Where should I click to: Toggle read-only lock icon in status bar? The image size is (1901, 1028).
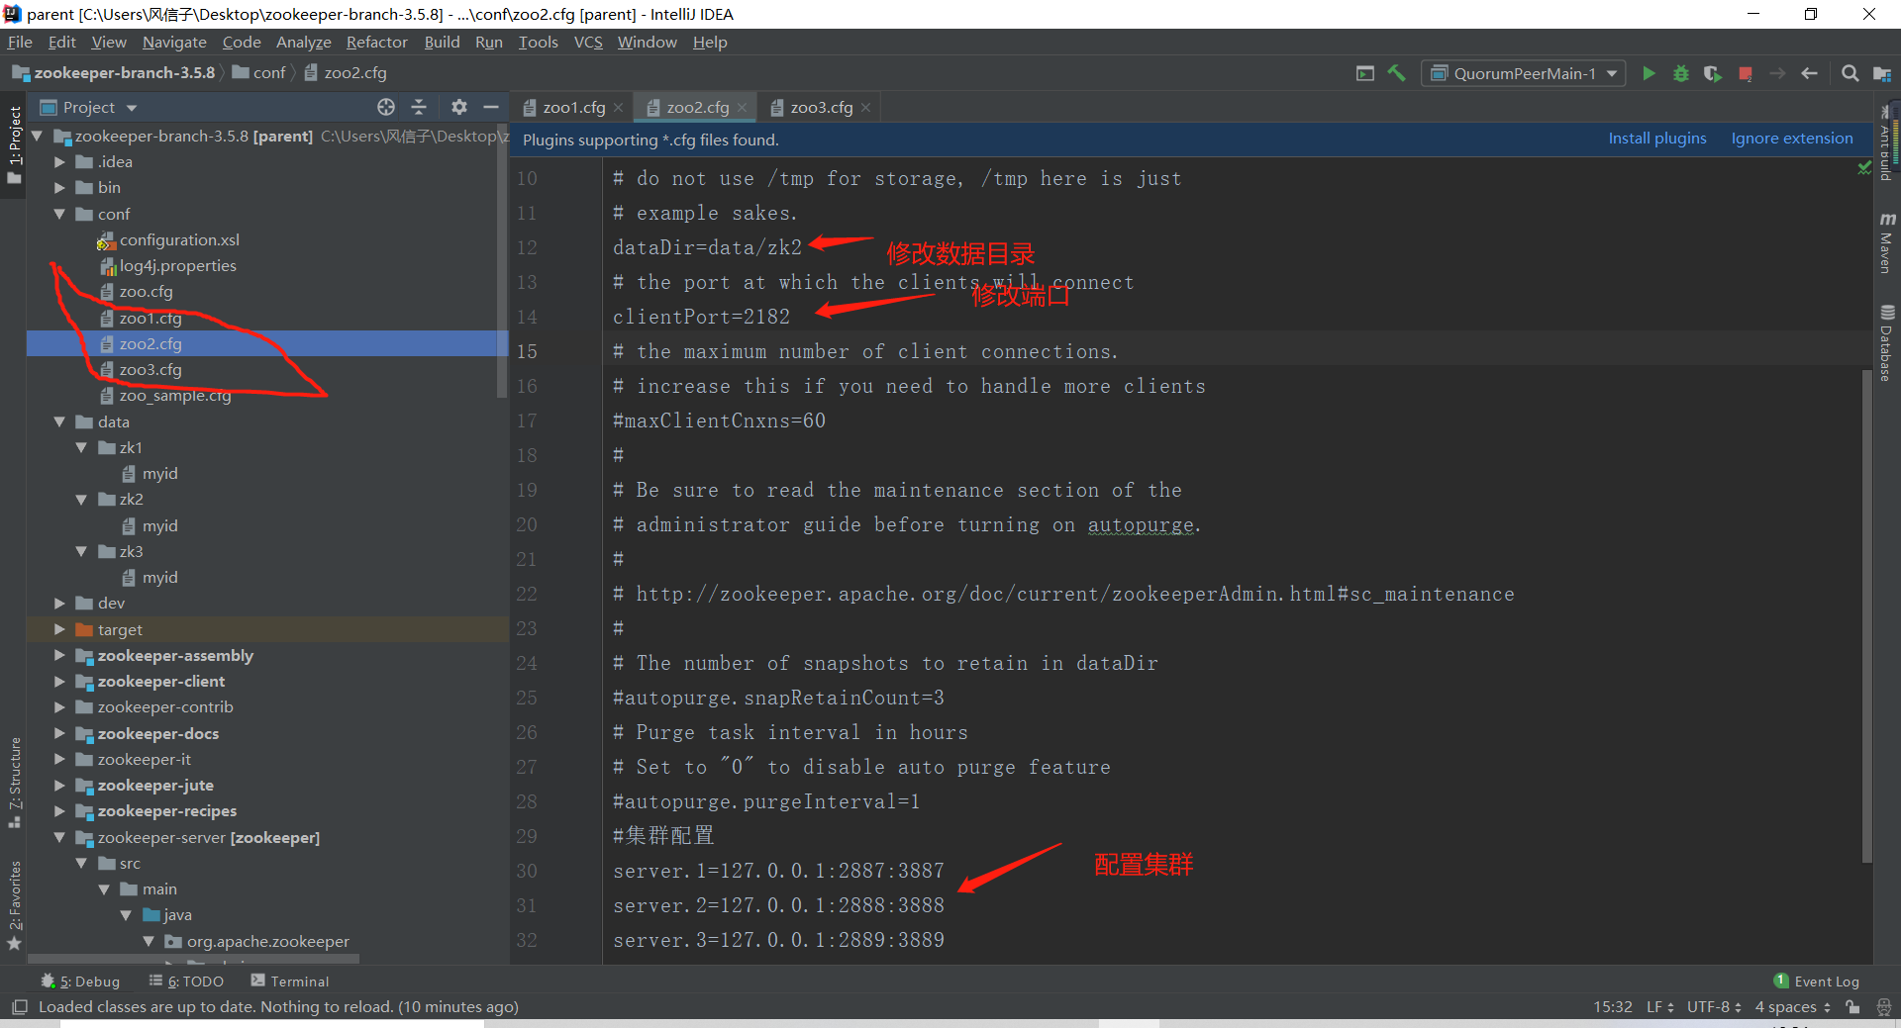click(1852, 1007)
